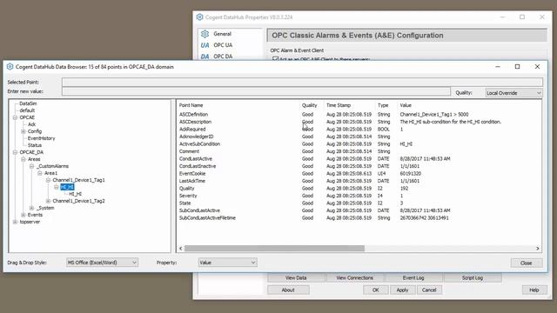Expand the Events tree node
This screenshot has height=313, width=557.
coord(23,215)
